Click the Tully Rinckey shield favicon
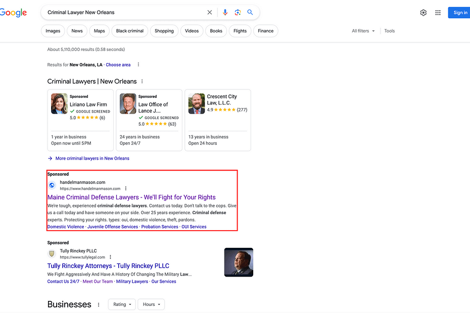The width and height of the screenshot is (470, 313). (52, 254)
